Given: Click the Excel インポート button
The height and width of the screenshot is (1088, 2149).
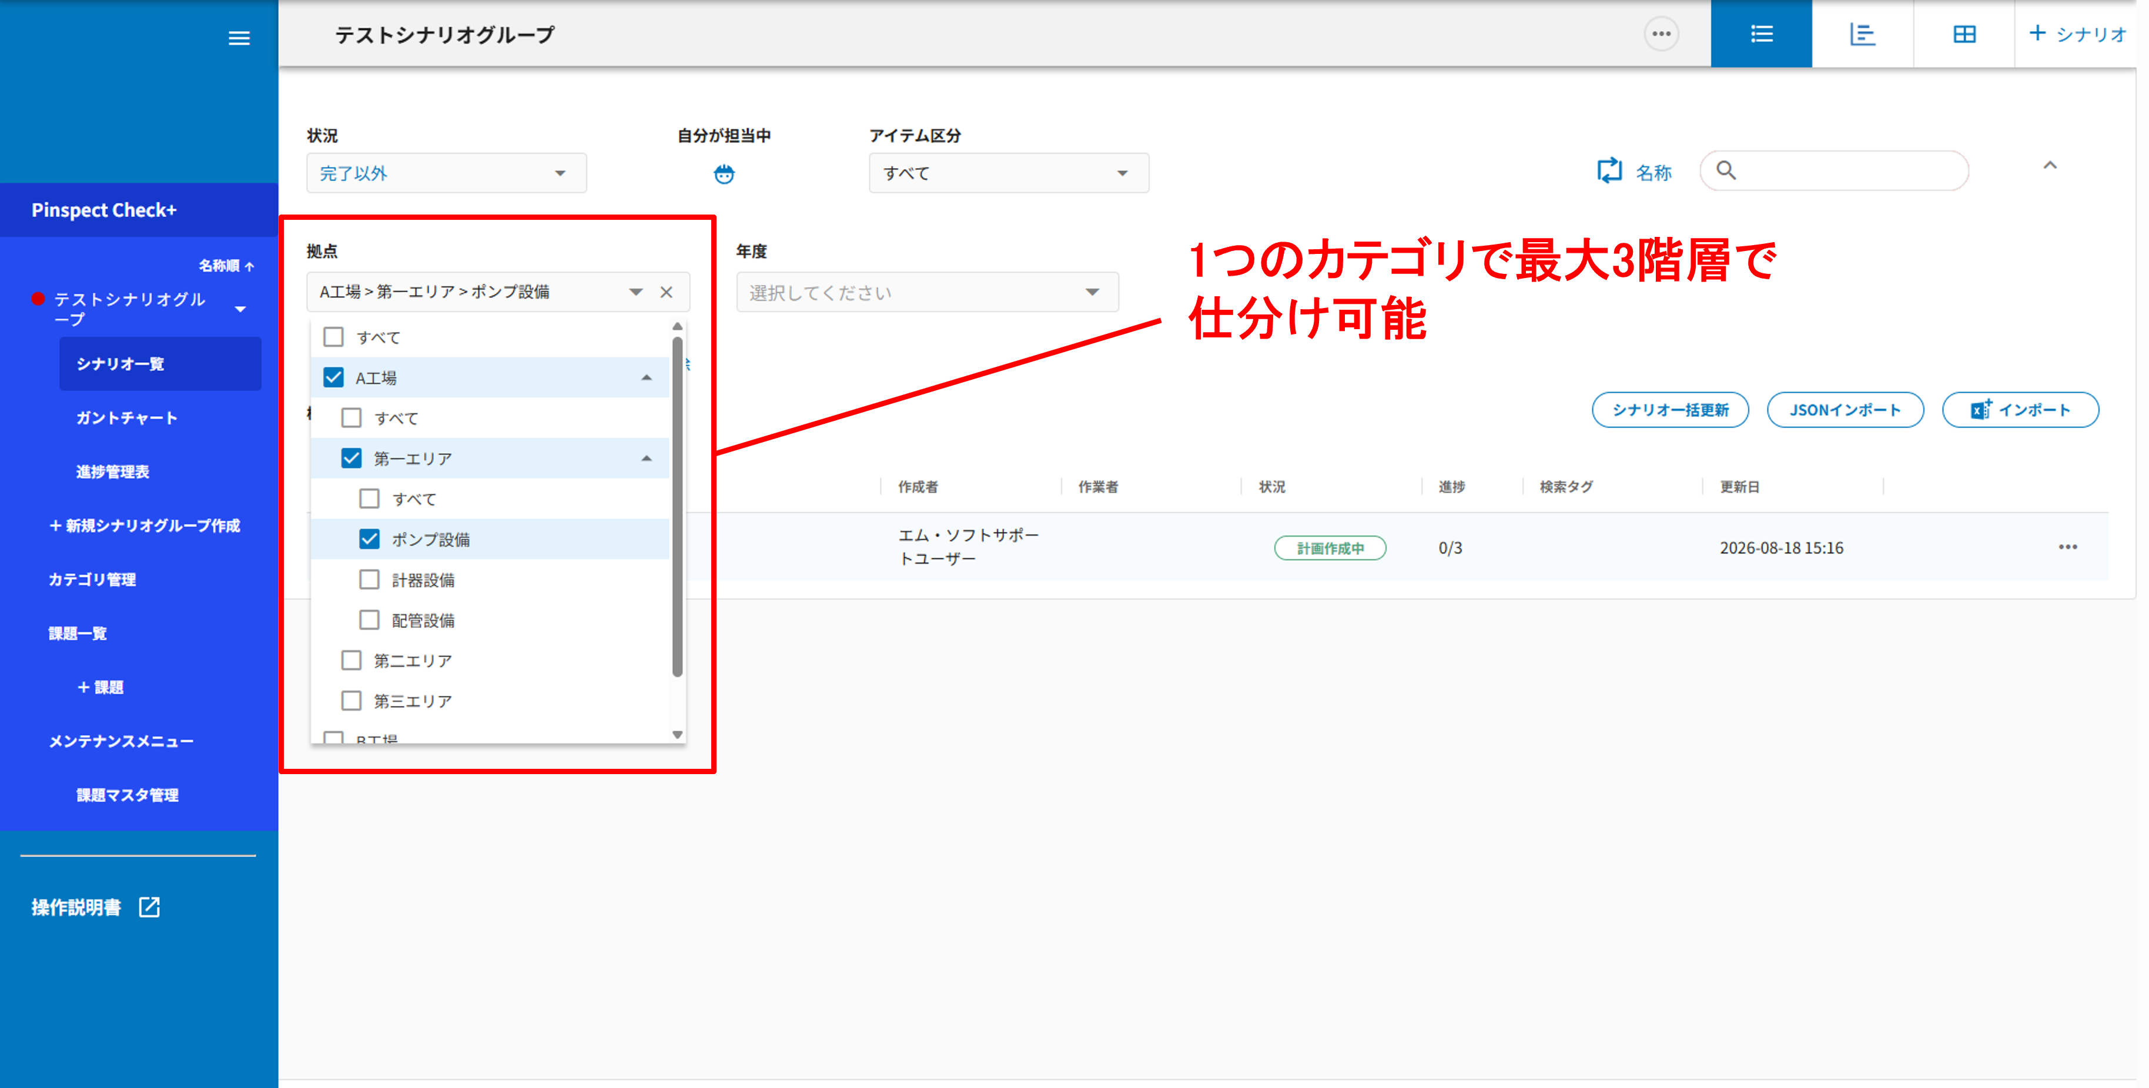Looking at the screenshot, I should tap(2020, 410).
